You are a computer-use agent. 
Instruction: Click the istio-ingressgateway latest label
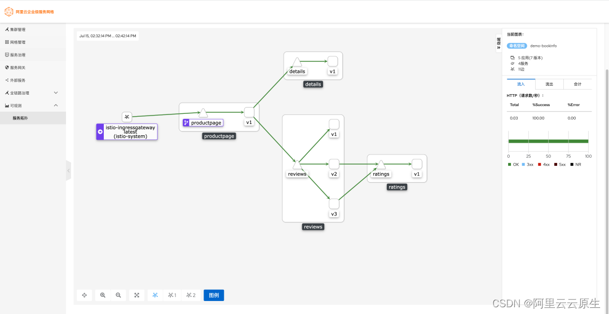pyautogui.click(x=127, y=131)
